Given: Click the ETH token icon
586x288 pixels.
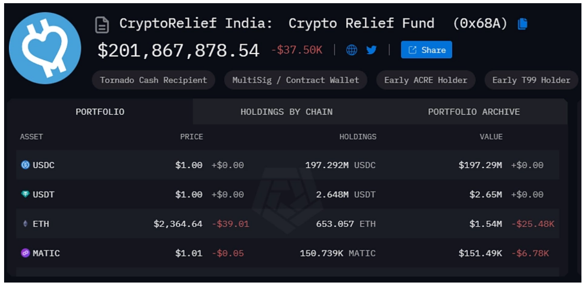Looking at the screenshot, I should pos(26,224).
